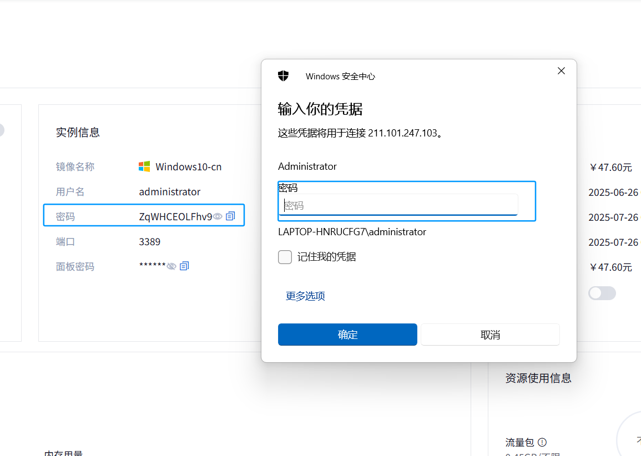Toggle the switch below the ￥47.60元 price

pos(602,293)
